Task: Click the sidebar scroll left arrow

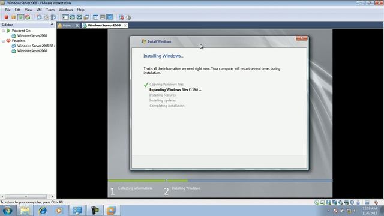Action: 2,196
